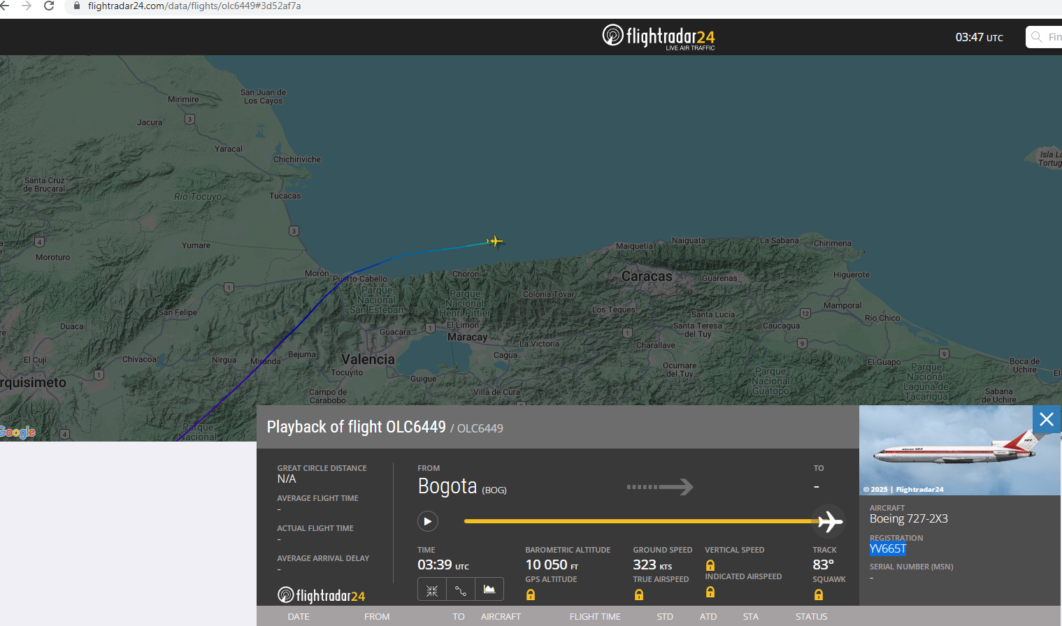The width and height of the screenshot is (1062, 626).
Task: Click the playback time 03:39 UTC
Action: click(x=443, y=565)
